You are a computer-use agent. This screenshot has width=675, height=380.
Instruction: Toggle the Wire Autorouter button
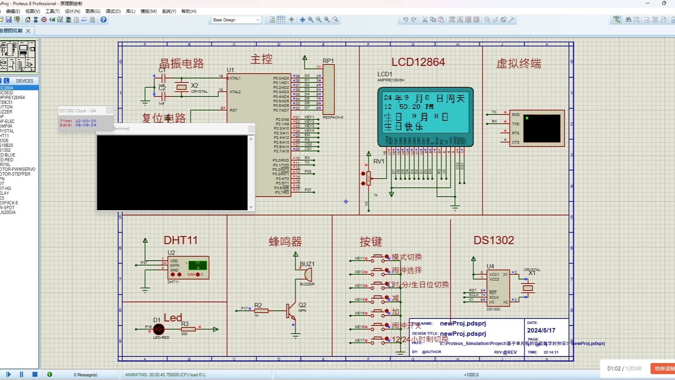617,20
